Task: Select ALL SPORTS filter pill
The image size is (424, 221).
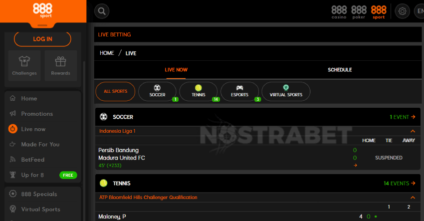Action: 115,91
